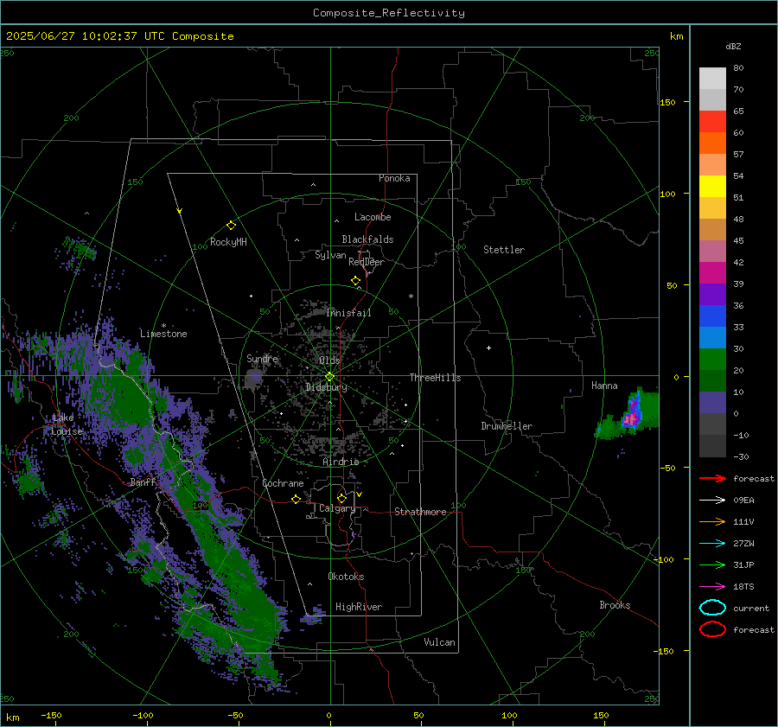Click the yellow marker south of Cochrane

[x=296, y=500]
